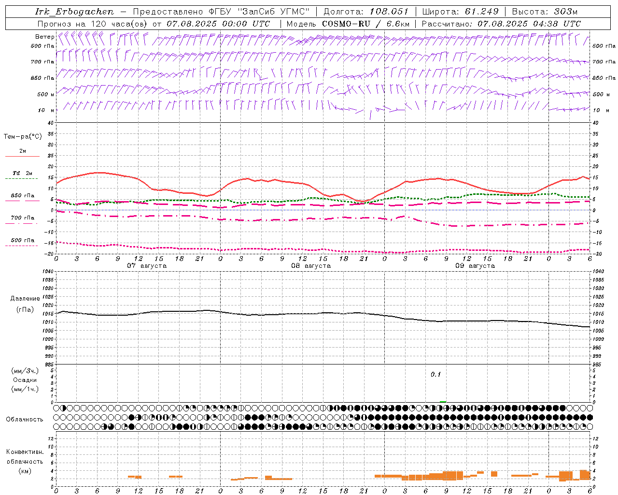
Task: Click the elevation value 'Высота: 303м'
Action: pyautogui.click(x=545, y=12)
